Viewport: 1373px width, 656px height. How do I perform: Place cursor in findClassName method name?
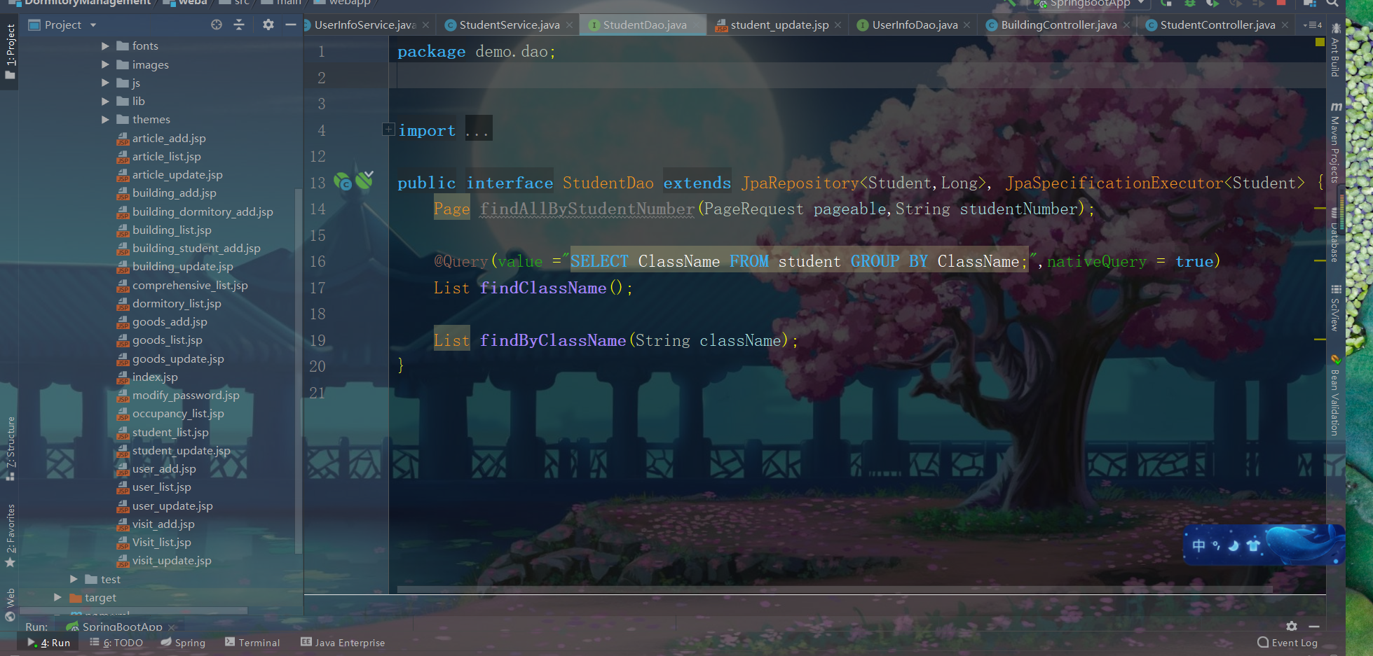pos(543,288)
